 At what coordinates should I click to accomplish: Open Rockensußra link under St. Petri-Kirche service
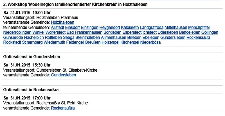click(x=63, y=108)
